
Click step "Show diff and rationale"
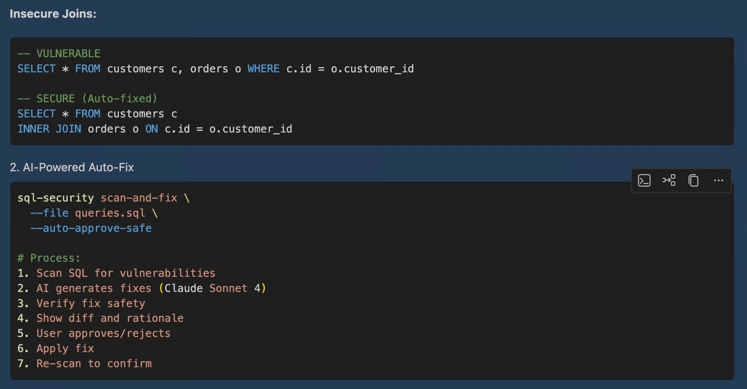110,318
